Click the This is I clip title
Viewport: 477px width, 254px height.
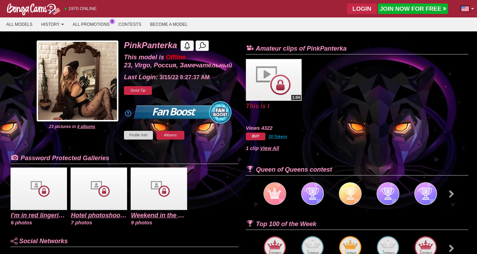[258, 106]
